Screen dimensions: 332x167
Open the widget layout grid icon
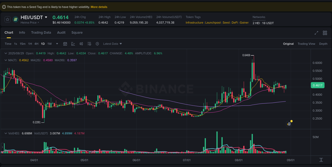pyautogui.click(x=325, y=33)
